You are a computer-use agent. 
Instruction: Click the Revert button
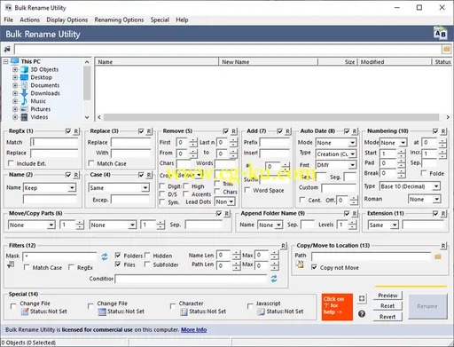pos(387,317)
